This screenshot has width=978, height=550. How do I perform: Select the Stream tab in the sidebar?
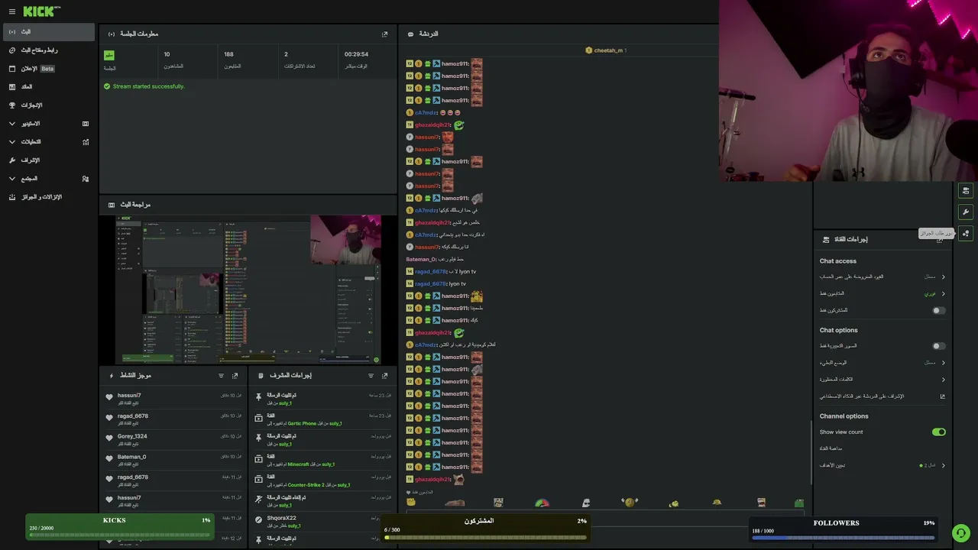[x=49, y=32]
